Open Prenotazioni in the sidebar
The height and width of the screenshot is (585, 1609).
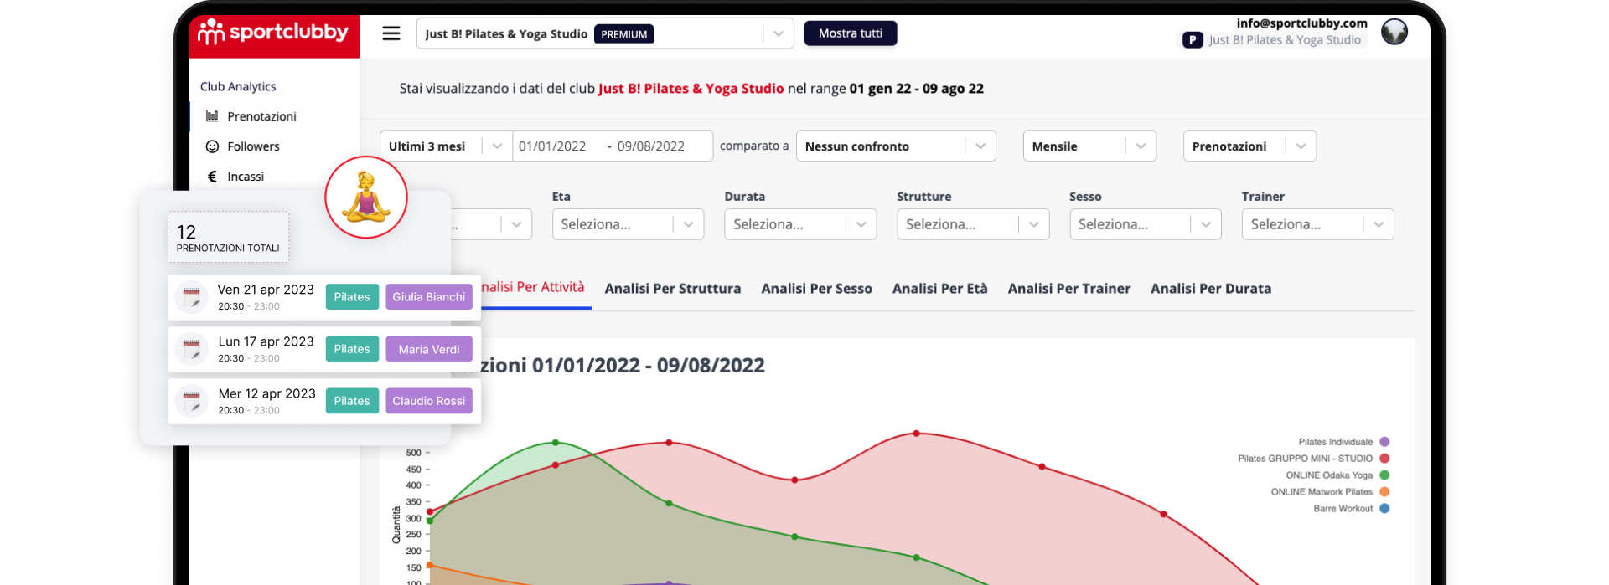point(261,116)
